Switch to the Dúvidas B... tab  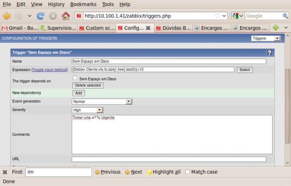pyautogui.click(x=174, y=28)
